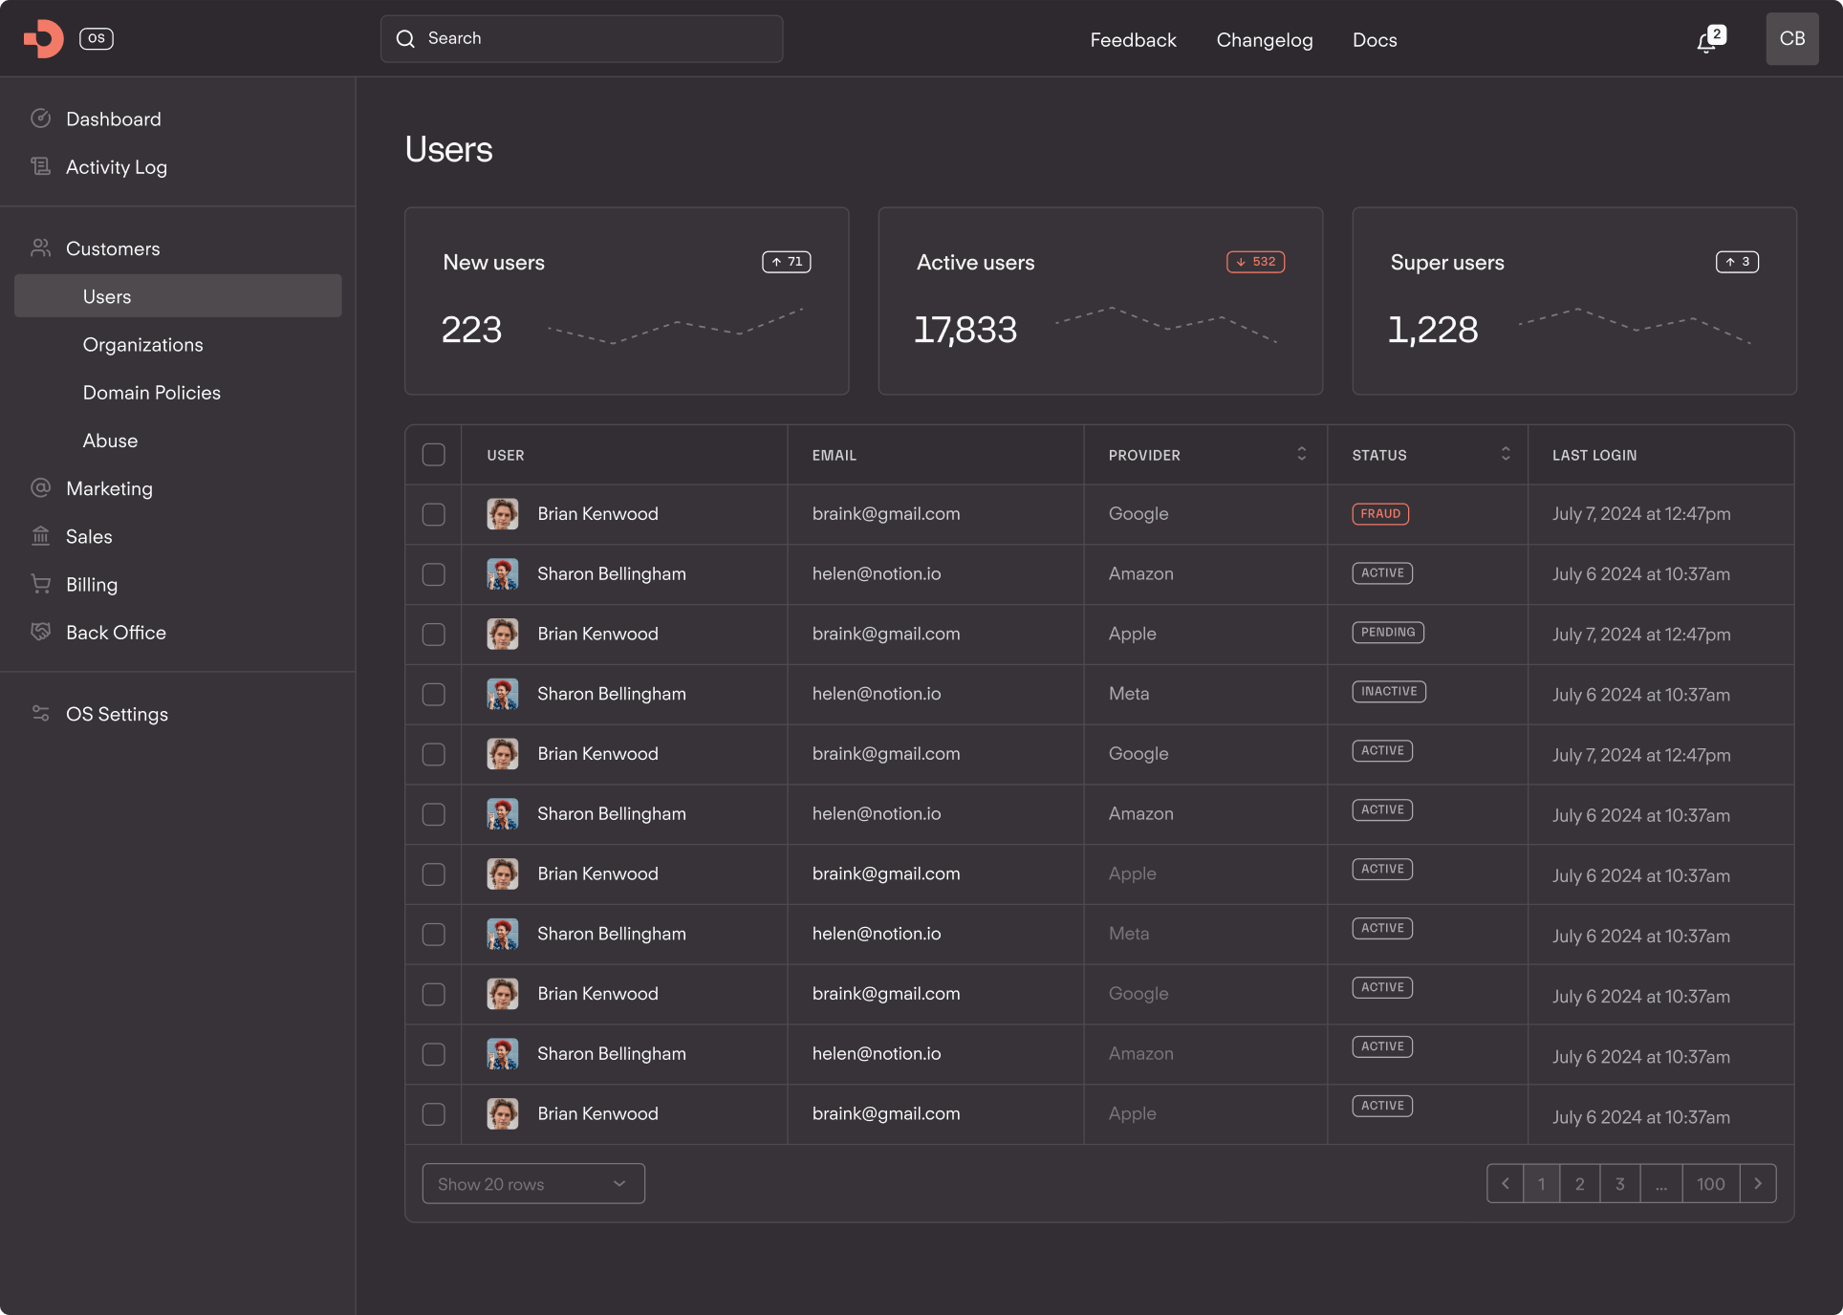Check the first Brian Kenwood row checkbox
This screenshot has height=1315, width=1843.
434,514
